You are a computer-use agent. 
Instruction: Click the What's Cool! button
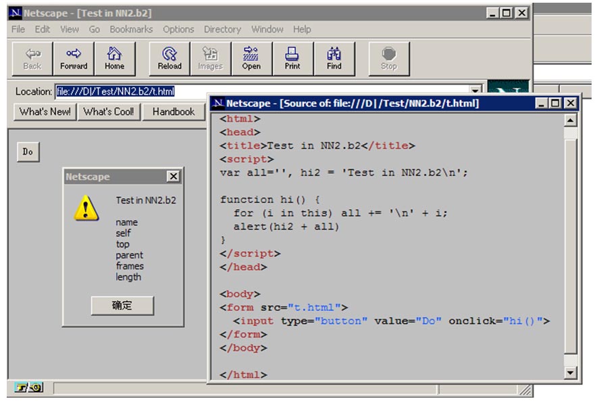click(x=109, y=112)
